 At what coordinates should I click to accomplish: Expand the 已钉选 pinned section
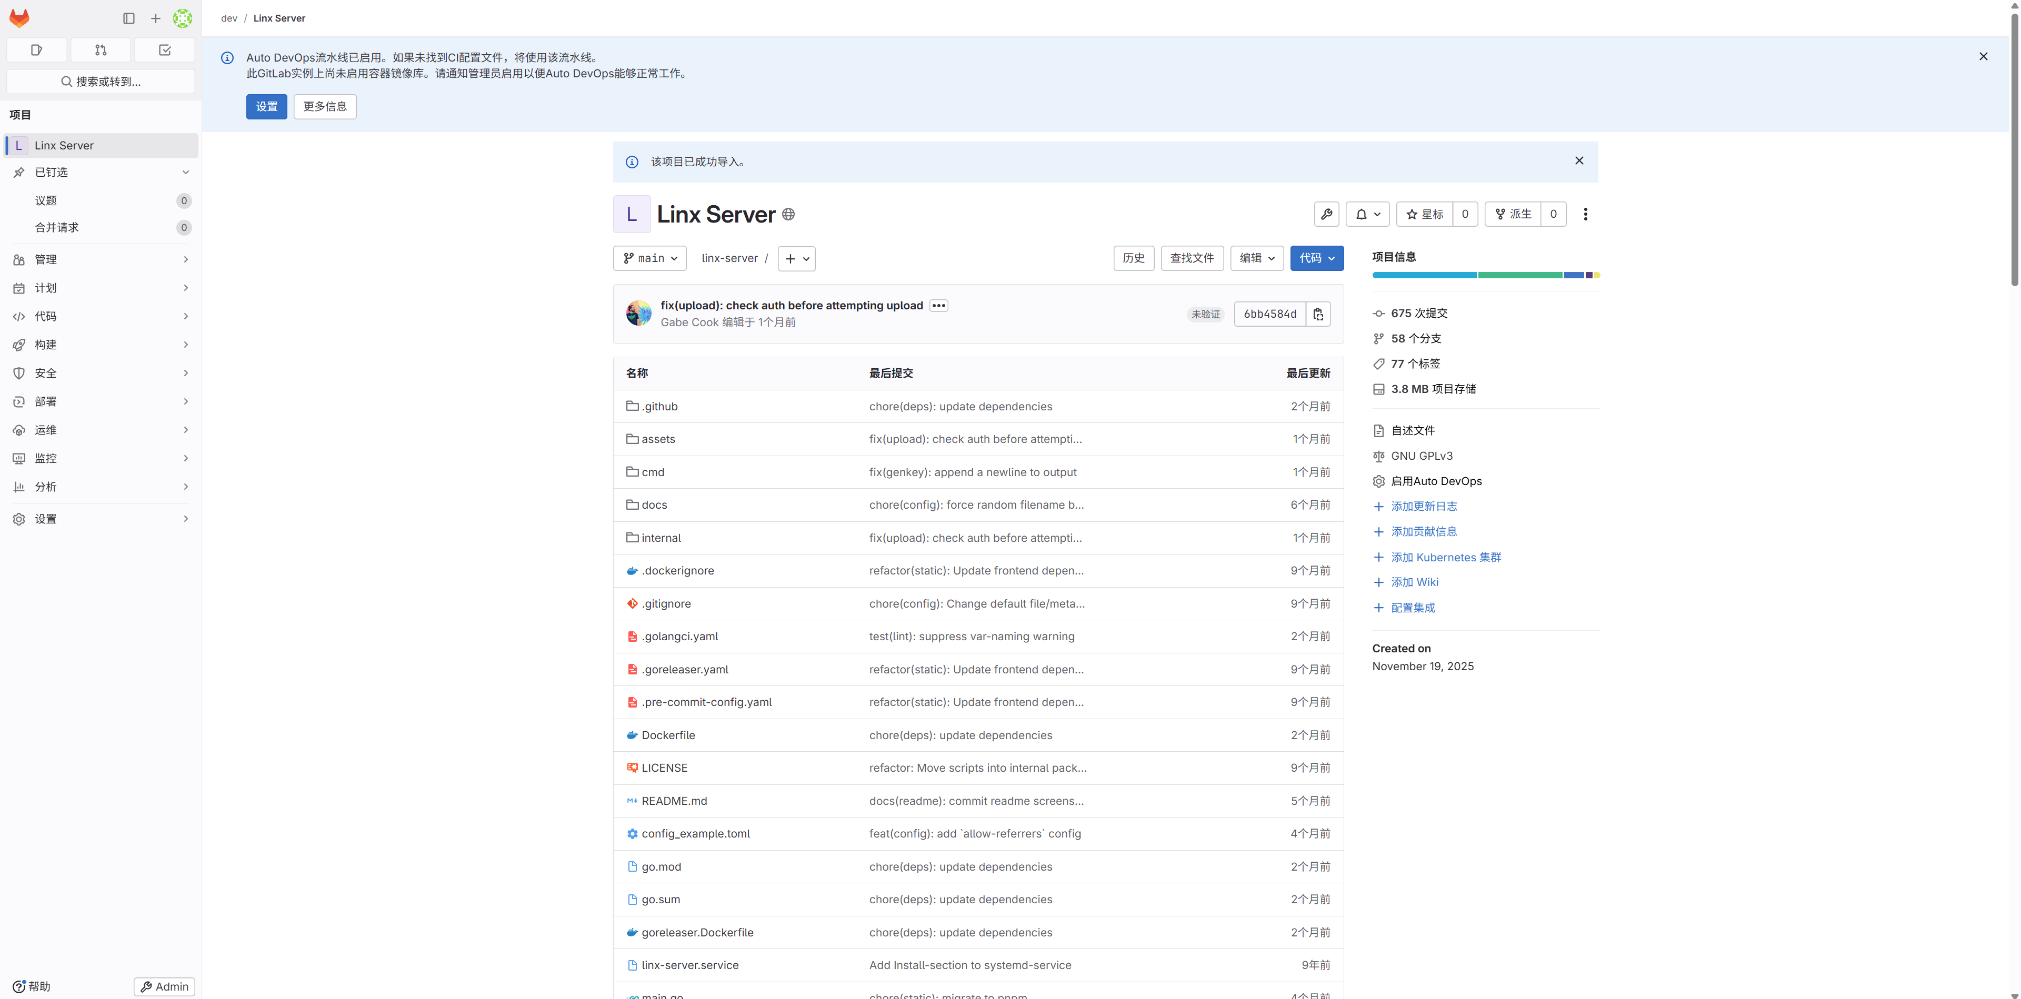(101, 173)
